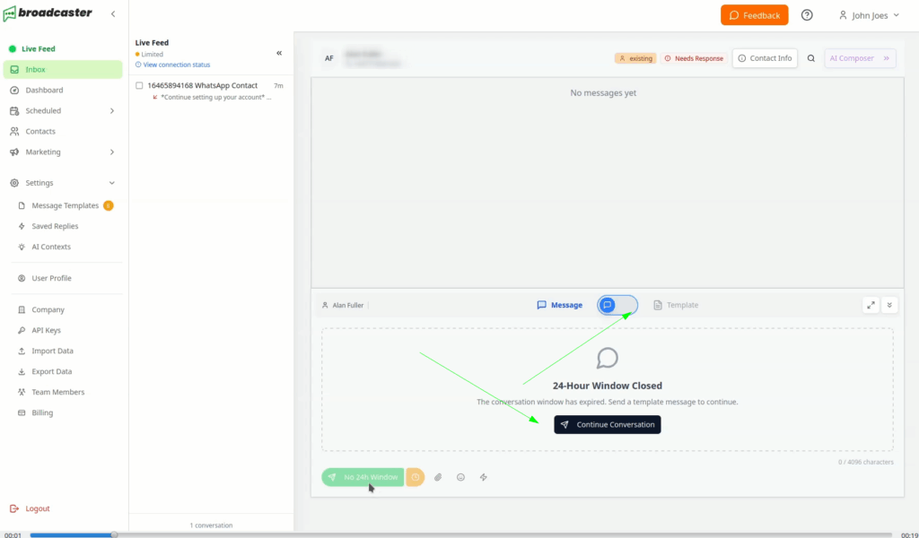Click the Needs Response status badge
The height and width of the screenshot is (538, 919).
coord(694,58)
